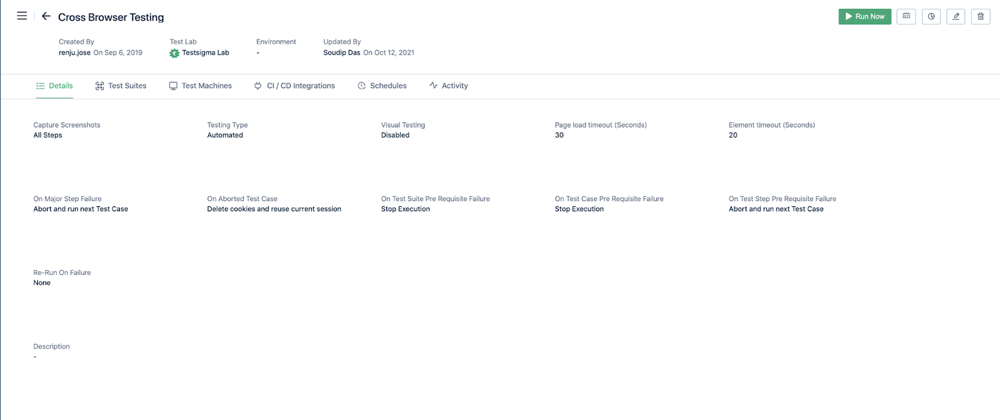Image resolution: width=1000 pixels, height=420 pixels.
Task: View the Activity tab
Action: pos(449,86)
